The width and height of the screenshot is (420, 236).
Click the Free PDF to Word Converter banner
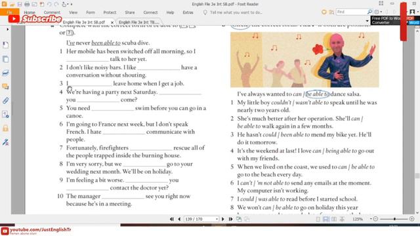click(x=395, y=20)
